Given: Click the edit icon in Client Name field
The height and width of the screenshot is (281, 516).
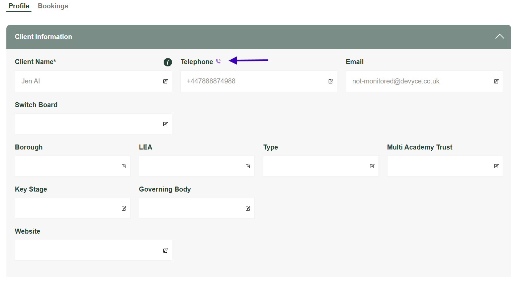Looking at the screenshot, I should click(165, 81).
